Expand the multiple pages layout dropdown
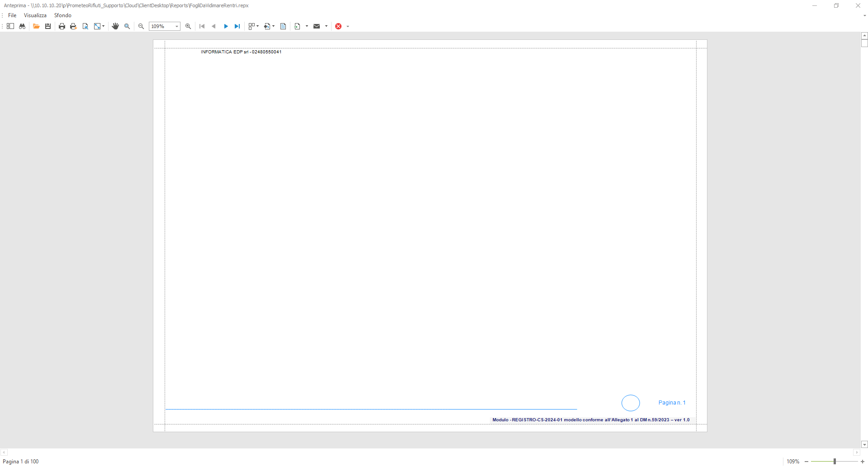The height and width of the screenshot is (467, 868). coord(257,26)
